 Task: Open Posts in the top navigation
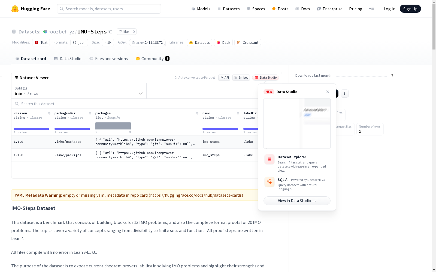[x=280, y=9]
